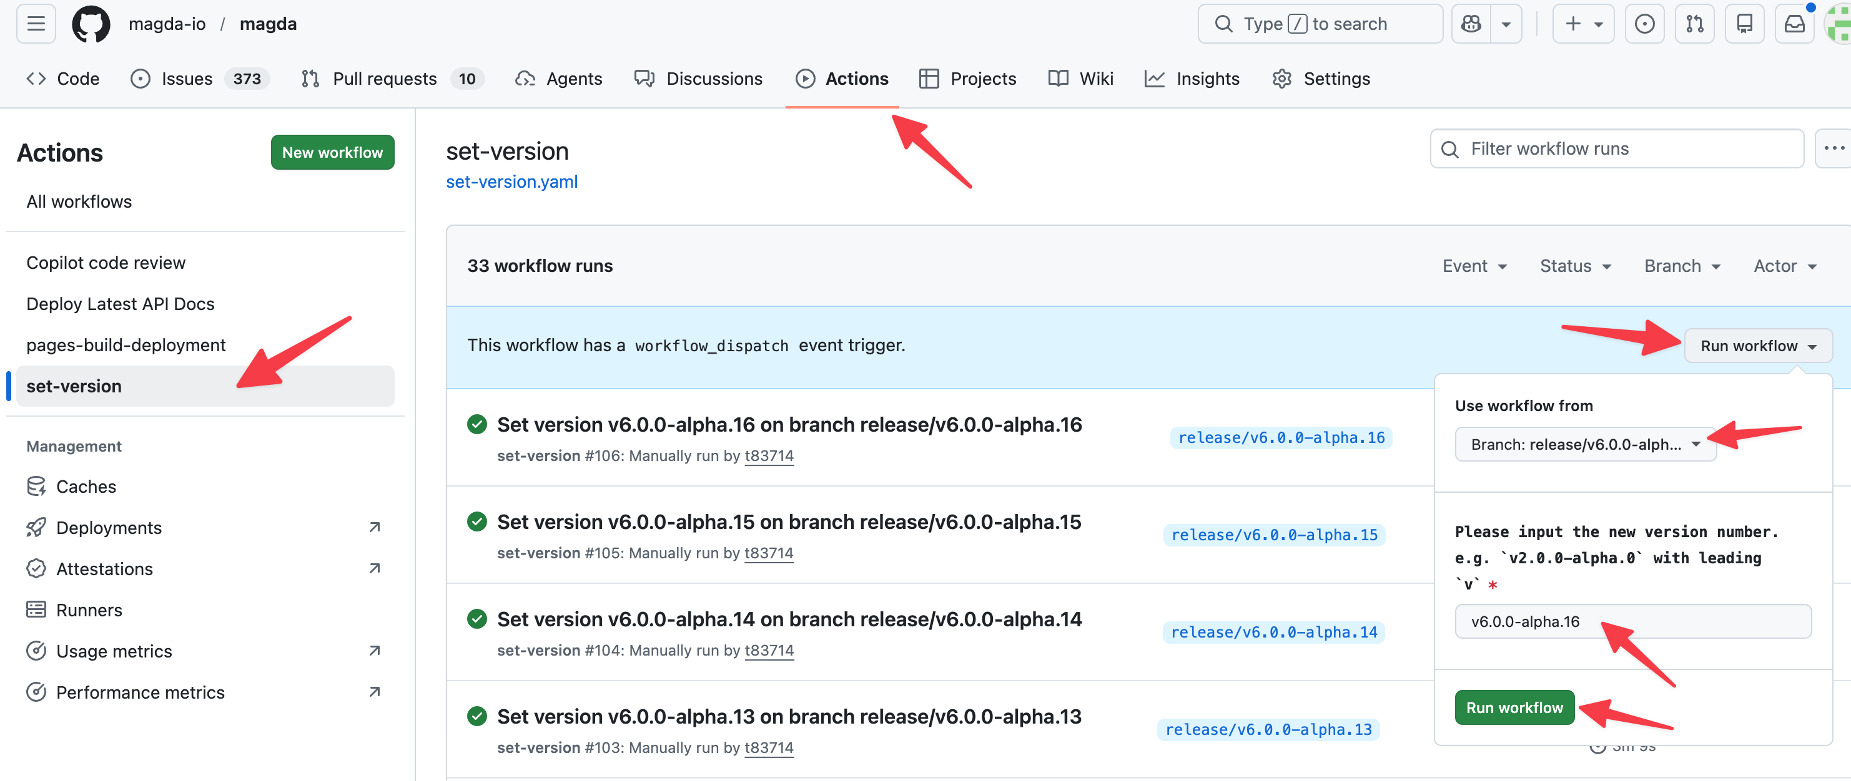Select pages-build-deployment workflow
Viewport: 1851px width, 781px height.
pyautogui.click(x=205, y=344)
